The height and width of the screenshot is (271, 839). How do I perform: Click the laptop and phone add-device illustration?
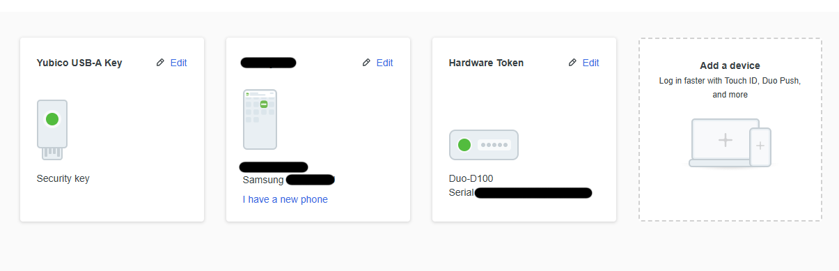point(730,143)
